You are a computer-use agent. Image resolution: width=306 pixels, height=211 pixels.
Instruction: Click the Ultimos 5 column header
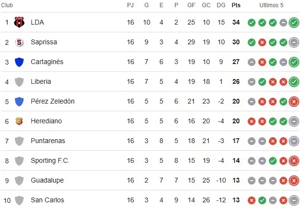[272, 5]
